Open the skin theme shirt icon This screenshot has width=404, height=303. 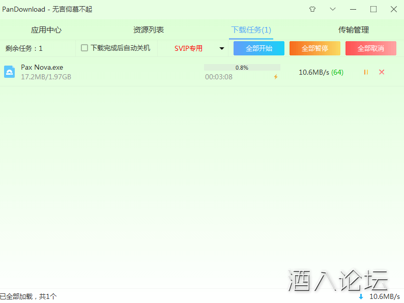(312, 9)
